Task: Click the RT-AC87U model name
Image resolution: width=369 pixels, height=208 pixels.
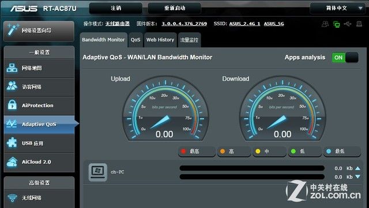Action: tap(60, 9)
